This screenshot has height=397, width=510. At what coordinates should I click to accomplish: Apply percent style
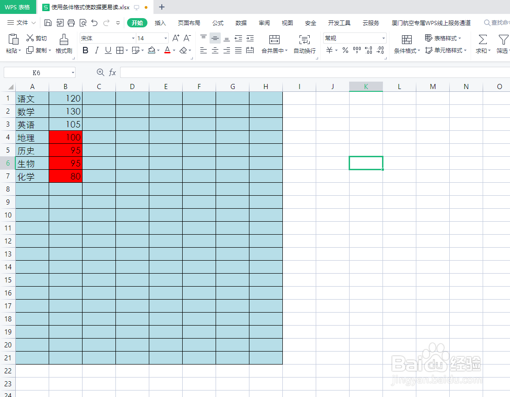click(345, 50)
